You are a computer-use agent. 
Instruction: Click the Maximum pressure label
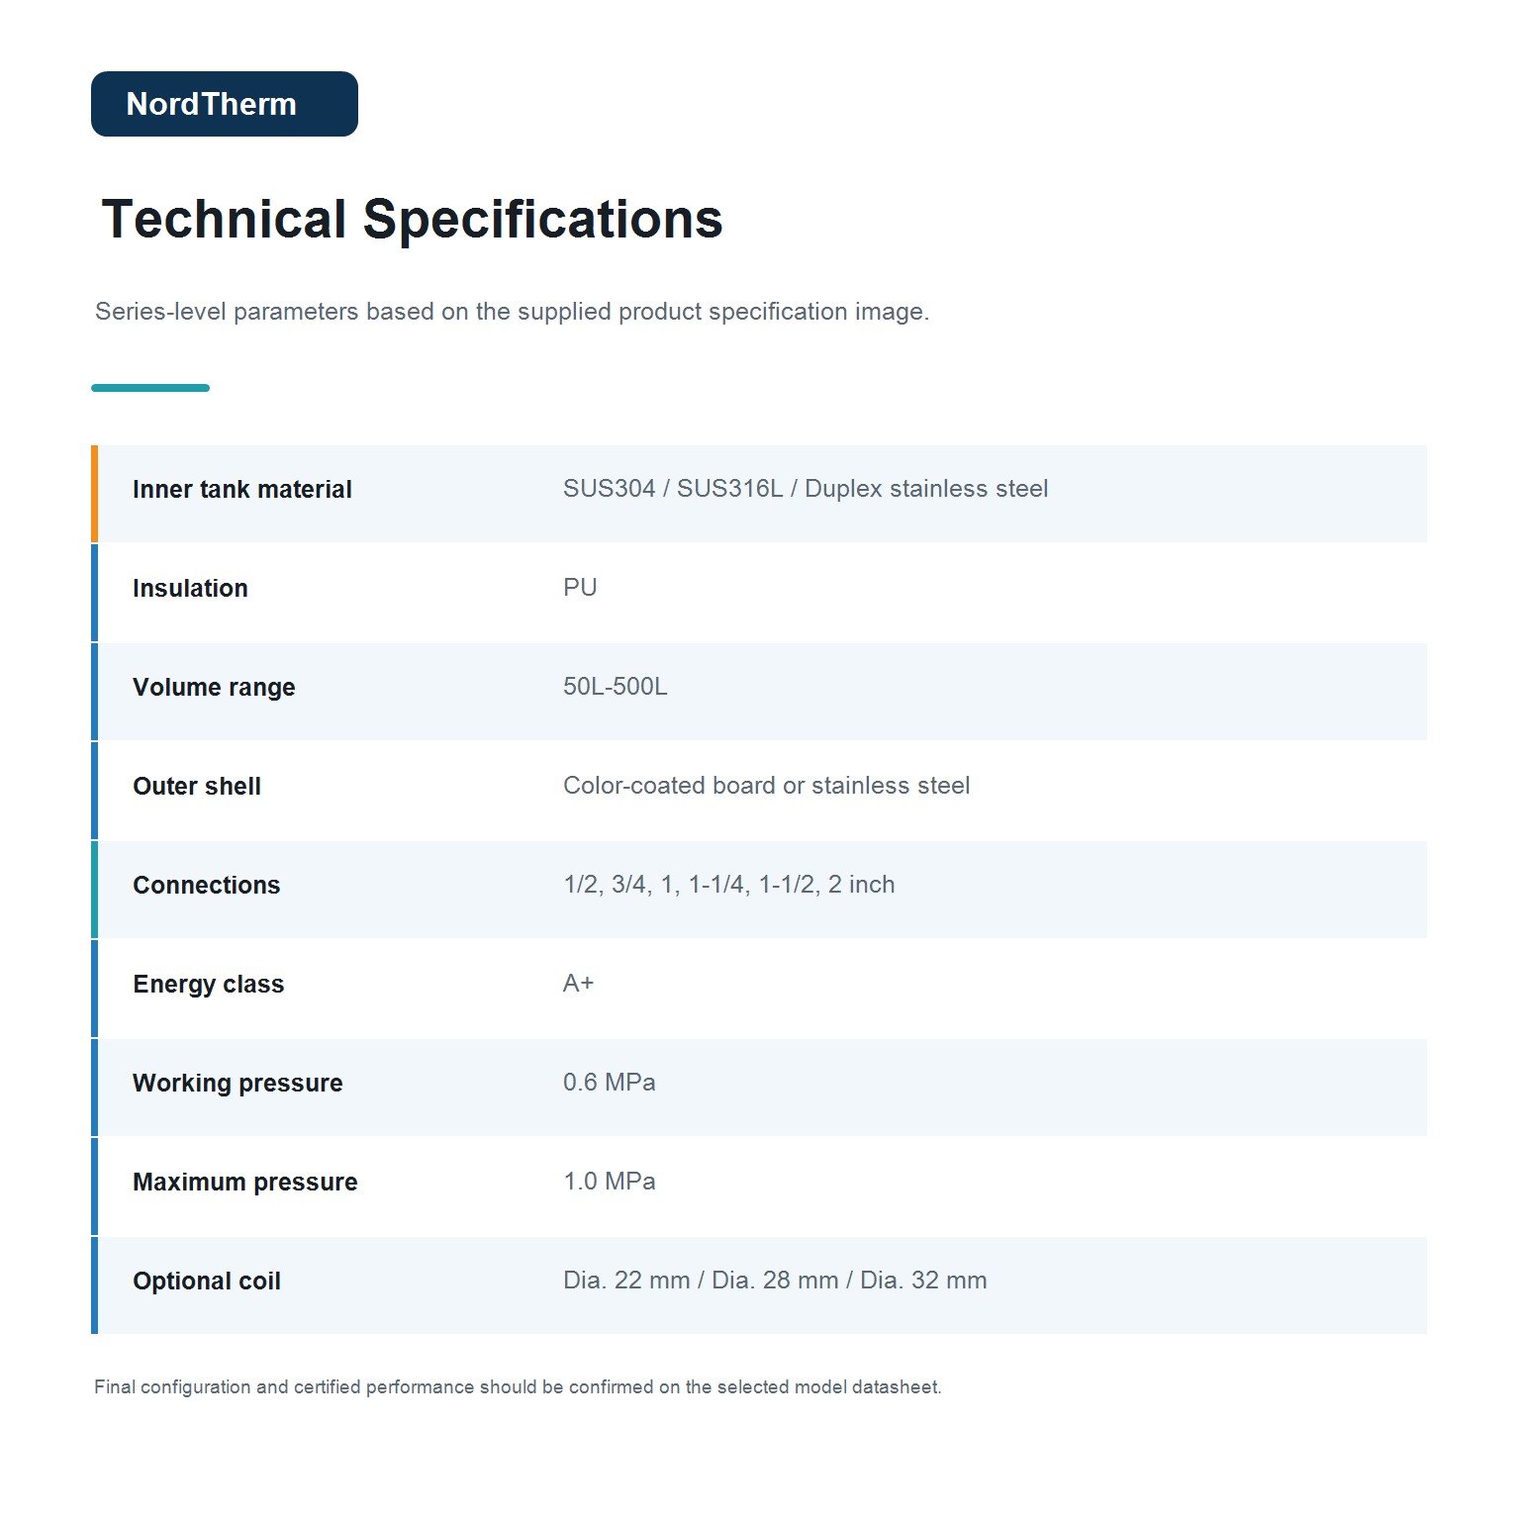(x=245, y=1182)
